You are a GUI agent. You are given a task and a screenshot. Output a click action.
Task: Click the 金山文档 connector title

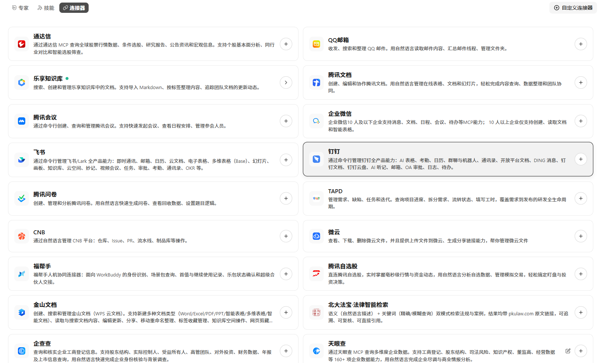click(x=45, y=305)
